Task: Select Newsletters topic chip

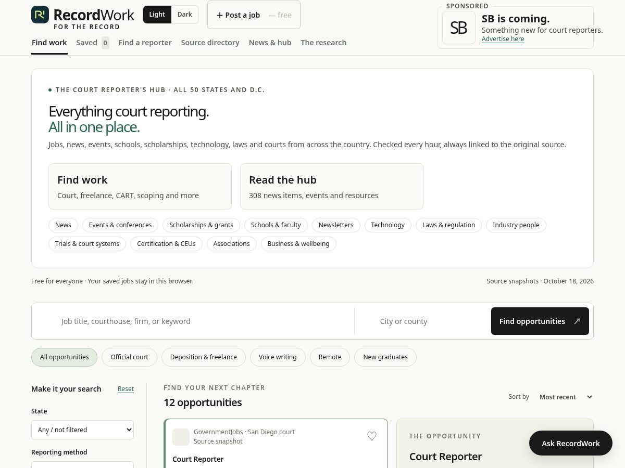Action: [x=336, y=225]
